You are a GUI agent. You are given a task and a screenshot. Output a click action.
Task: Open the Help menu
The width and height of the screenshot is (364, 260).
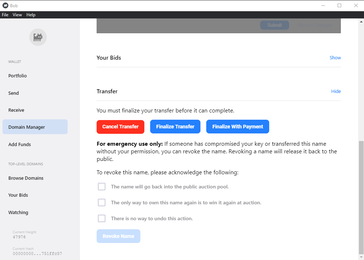coord(31,15)
